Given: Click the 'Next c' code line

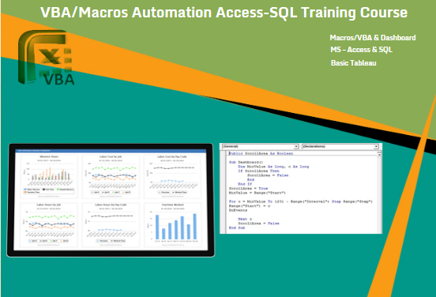Looking at the screenshot, I should [x=245, y=219].
